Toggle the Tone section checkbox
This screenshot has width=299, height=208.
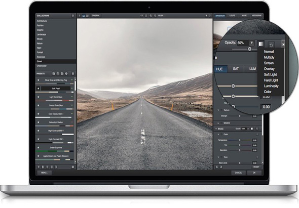click(221, 157)
